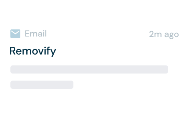Open the message from Removify
This screenshot has height=122, width=190.
tap(33, 51)
